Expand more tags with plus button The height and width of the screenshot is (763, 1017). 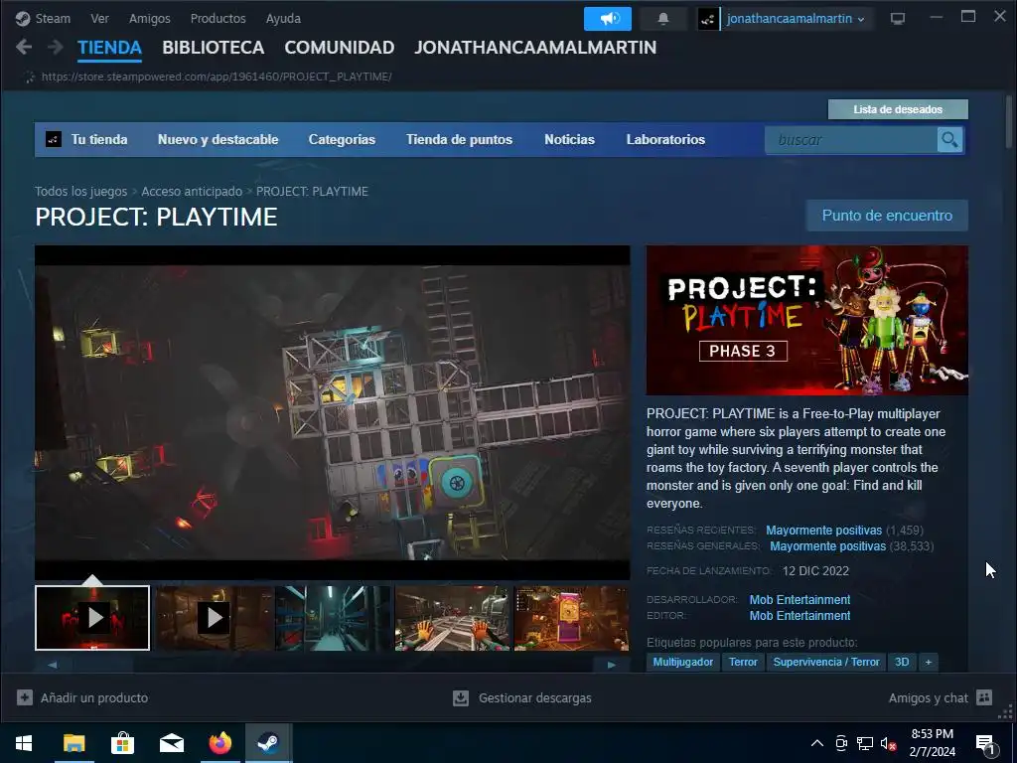[x=929, y=662]
